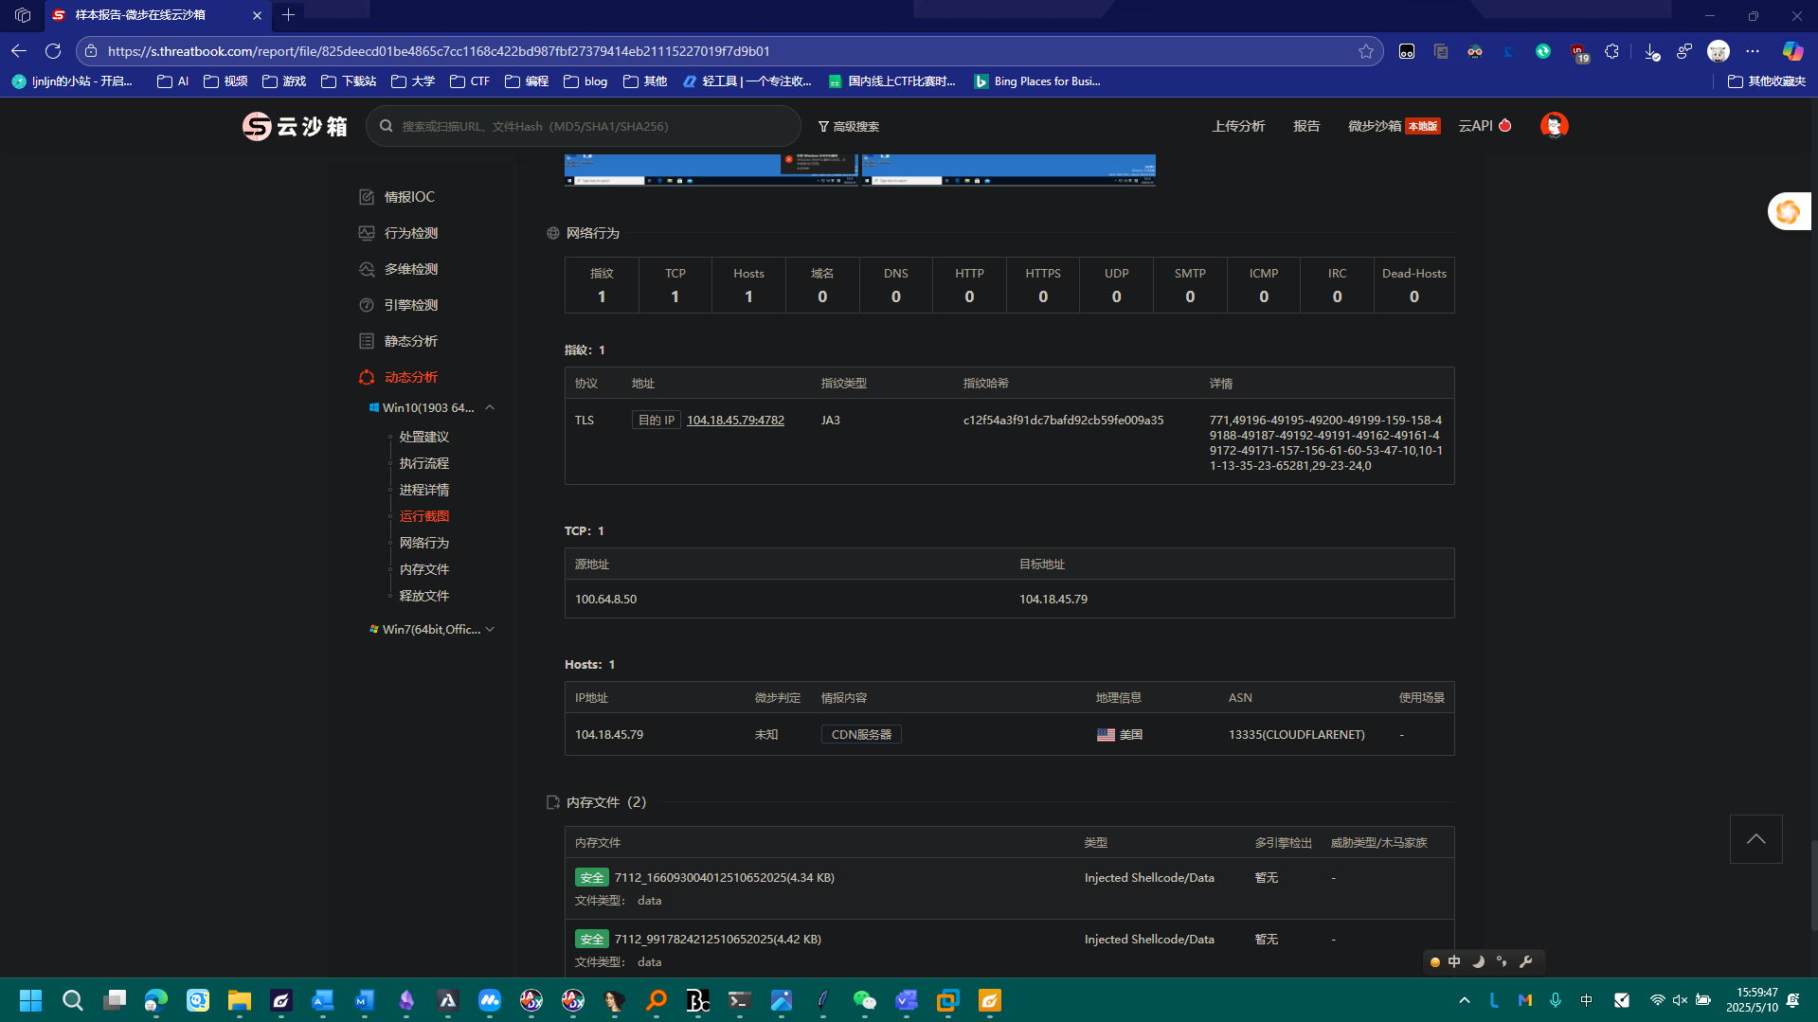The height and width of the screenshot is (1022, 1818).
Task: Select 执行流程 in the sidebar tree
Action: [x=423, y=463]
